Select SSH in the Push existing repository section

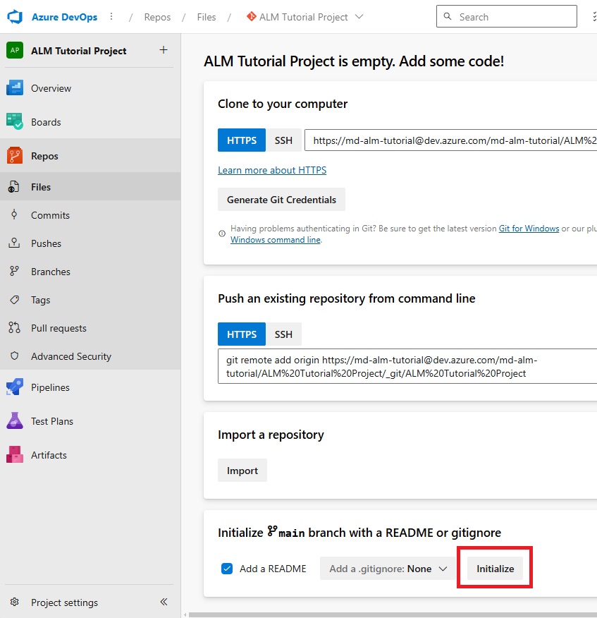click(x=283, y=334)
